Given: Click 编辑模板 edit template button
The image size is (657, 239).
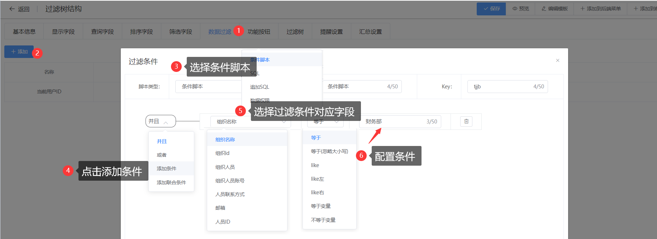Looking at the screenshot, I should click(554, 9).
